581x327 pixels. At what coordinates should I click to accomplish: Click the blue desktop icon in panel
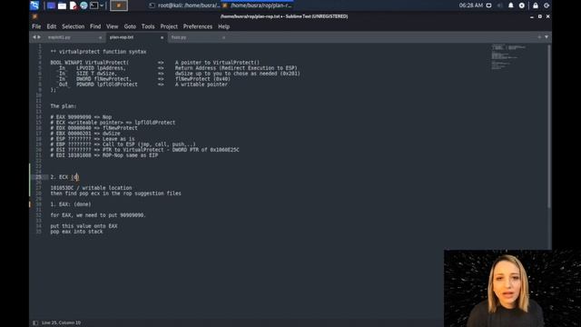point(51,5)
